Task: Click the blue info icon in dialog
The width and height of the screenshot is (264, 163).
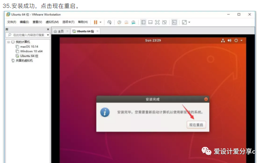Action: tap(105, 112)
